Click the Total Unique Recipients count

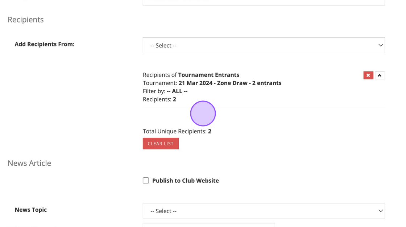click(210, 131)
